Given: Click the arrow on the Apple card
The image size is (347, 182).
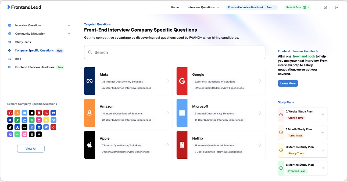Looking at the screenshot, I should 166,145.
